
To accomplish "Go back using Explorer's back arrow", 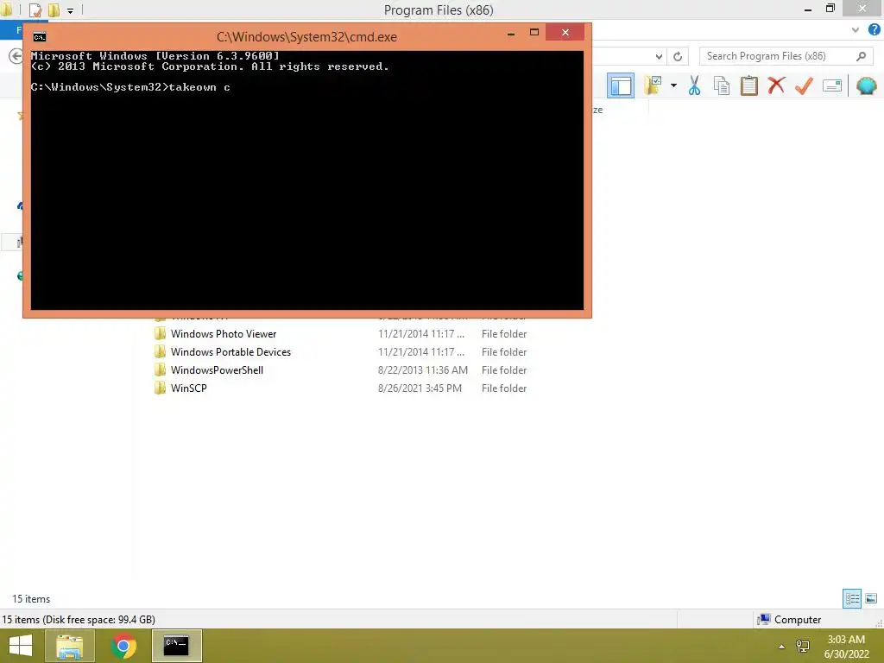I will 16,56.
